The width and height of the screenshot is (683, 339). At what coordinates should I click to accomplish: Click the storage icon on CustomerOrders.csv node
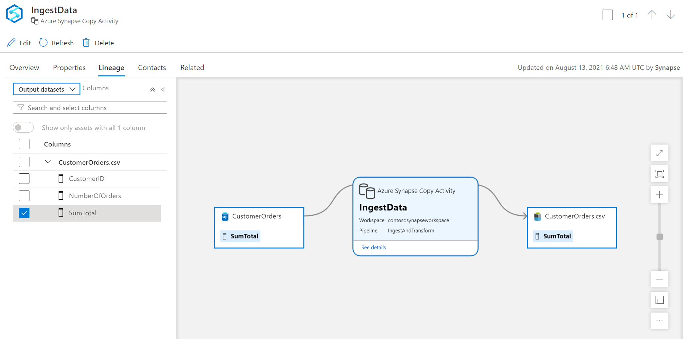(x=538, y=216)
